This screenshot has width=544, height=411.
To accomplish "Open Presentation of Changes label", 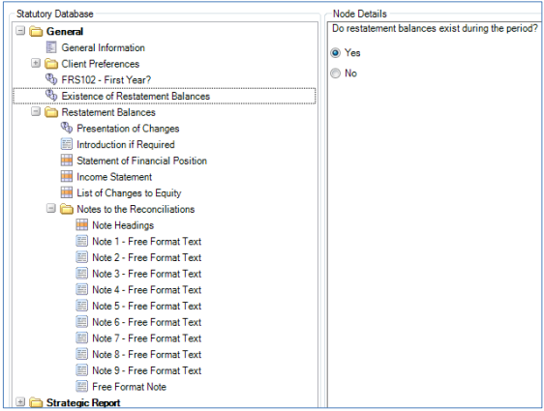I will [x=128, y=129].
